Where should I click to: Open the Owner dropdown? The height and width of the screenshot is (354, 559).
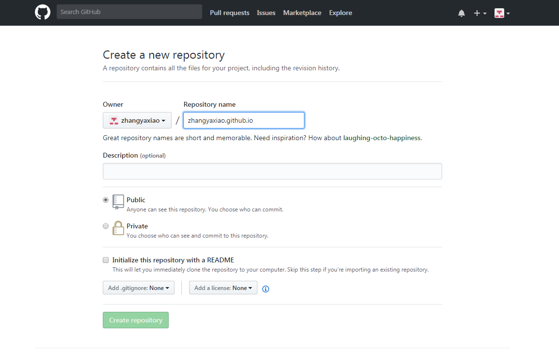pyautogui.click(x=137, y=120)
